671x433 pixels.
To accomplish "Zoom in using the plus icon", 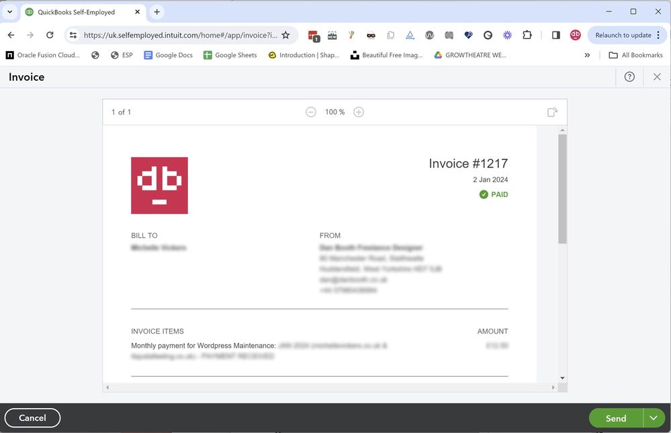I will click(x=359, y=112).
